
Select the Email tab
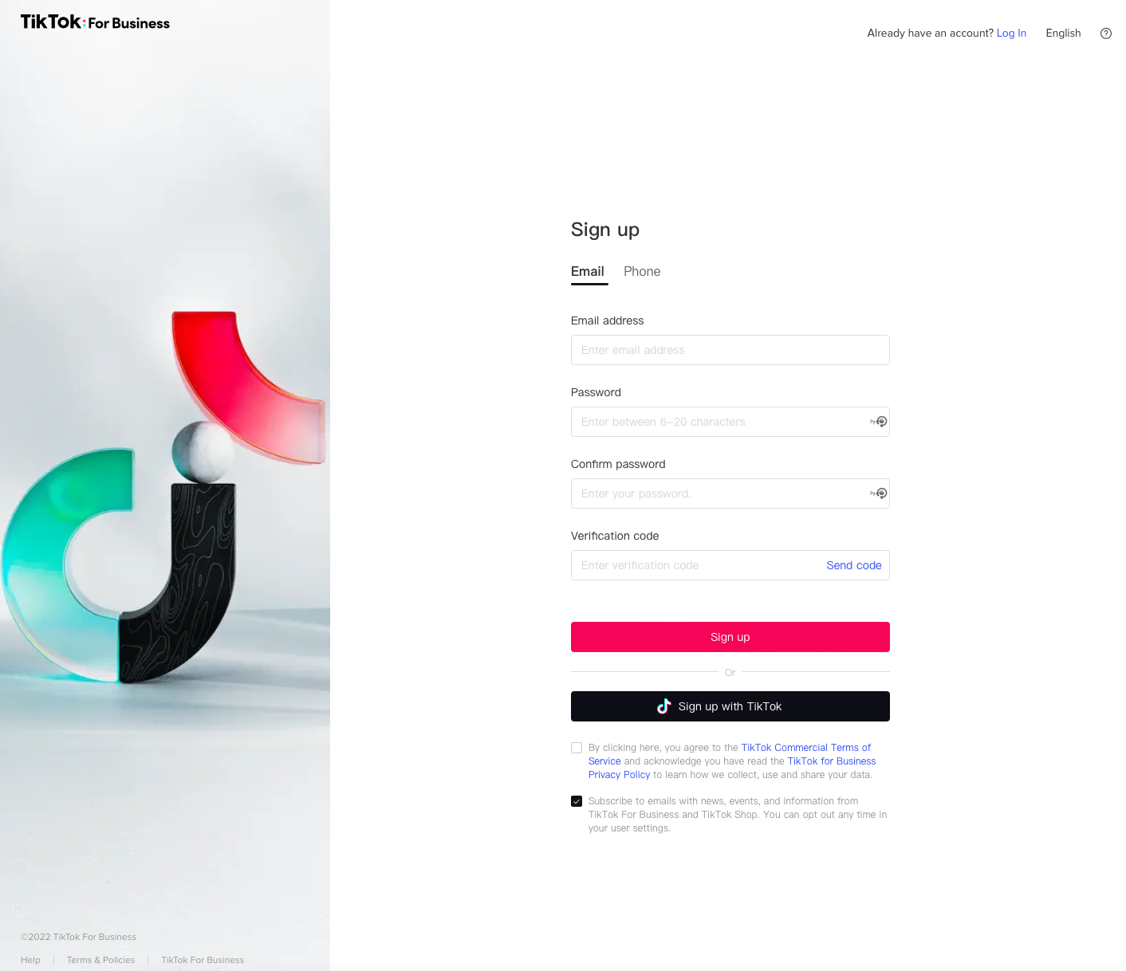click(x=588, y=271)
